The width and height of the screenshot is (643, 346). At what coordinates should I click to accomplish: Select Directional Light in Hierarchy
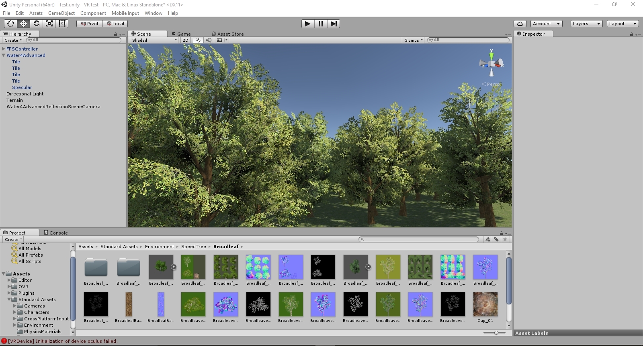[x=25, y=94]
